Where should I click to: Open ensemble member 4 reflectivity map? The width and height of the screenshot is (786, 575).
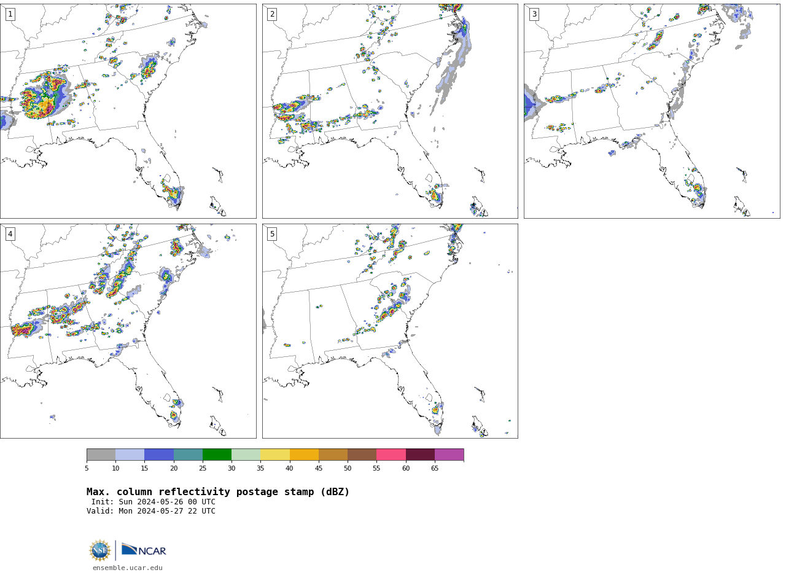point(128,331)
